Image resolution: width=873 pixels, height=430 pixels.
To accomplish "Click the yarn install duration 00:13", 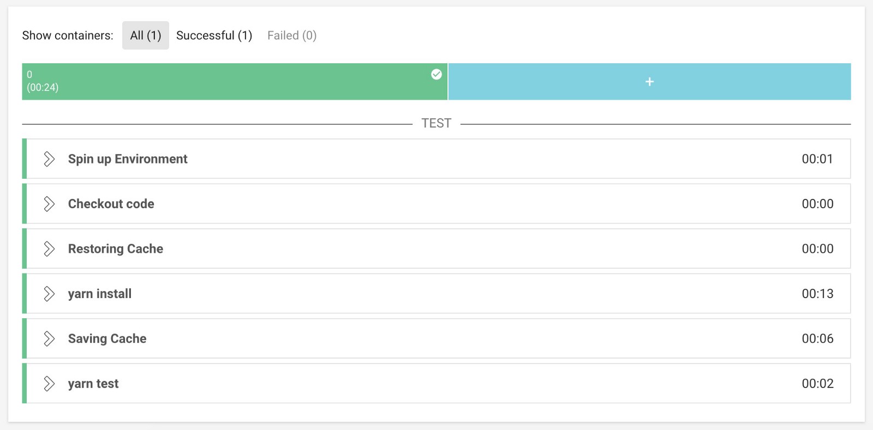I will click(817, 294).
